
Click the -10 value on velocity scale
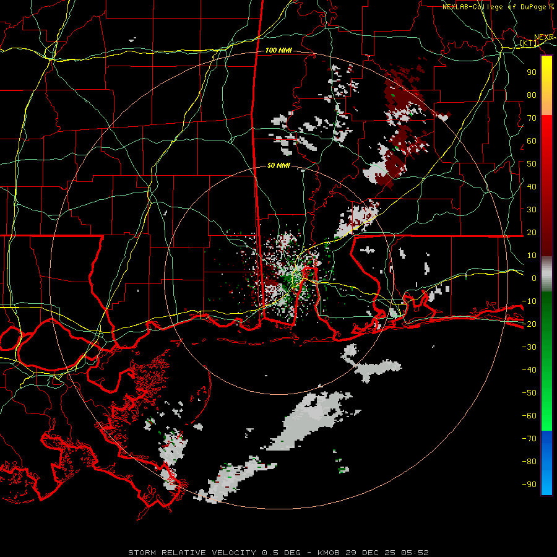[529, 301]
